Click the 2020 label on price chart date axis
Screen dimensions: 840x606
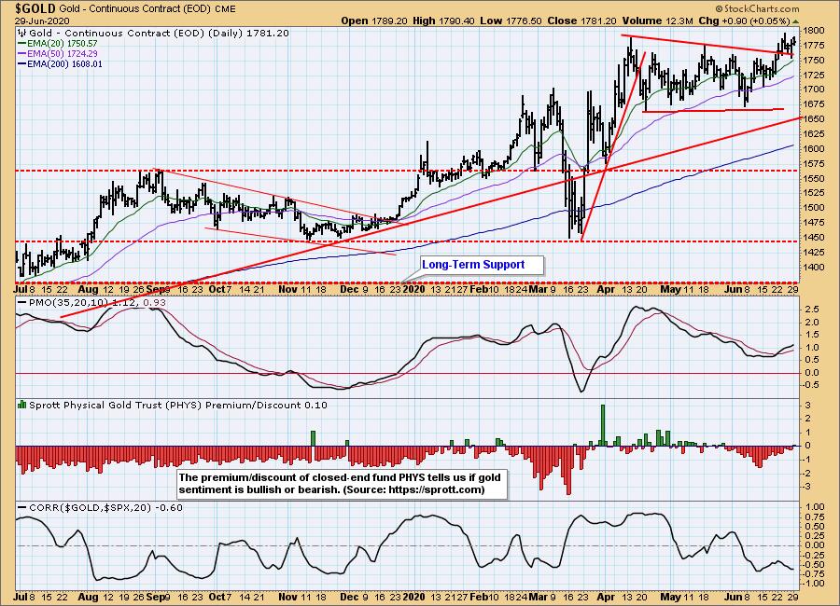pos(414,290)
